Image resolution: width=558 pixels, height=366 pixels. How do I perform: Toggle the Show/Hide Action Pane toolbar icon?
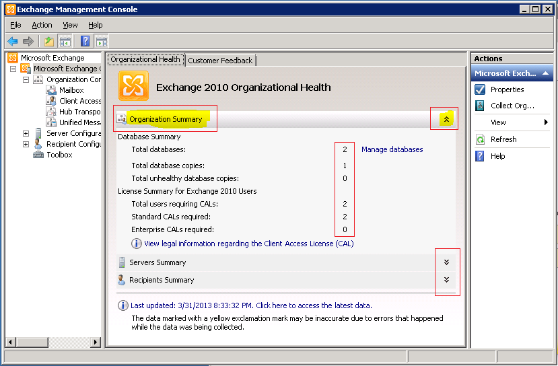(x=102, y=42)
